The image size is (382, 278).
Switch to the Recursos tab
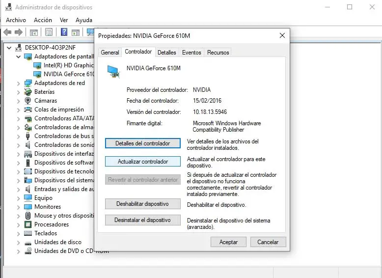pyautogui.click(x=218, y=53)
